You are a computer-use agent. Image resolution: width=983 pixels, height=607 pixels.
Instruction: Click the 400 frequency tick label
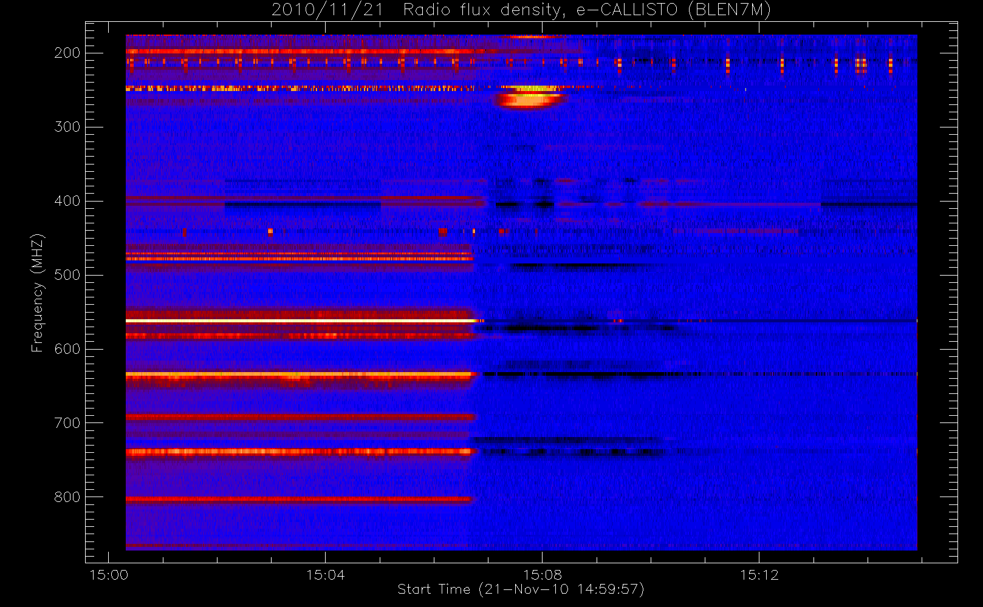[67, 201]
